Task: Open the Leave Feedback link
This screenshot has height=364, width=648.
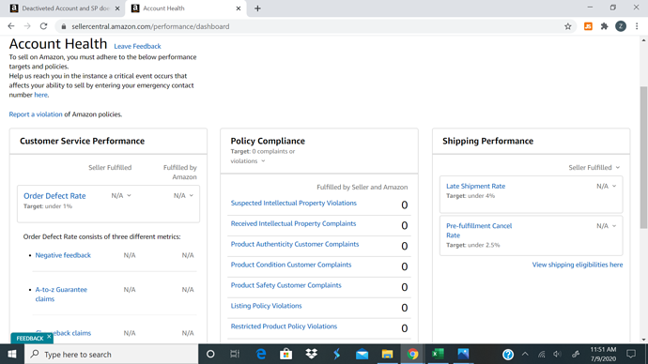Action: [x=137, y=46]
